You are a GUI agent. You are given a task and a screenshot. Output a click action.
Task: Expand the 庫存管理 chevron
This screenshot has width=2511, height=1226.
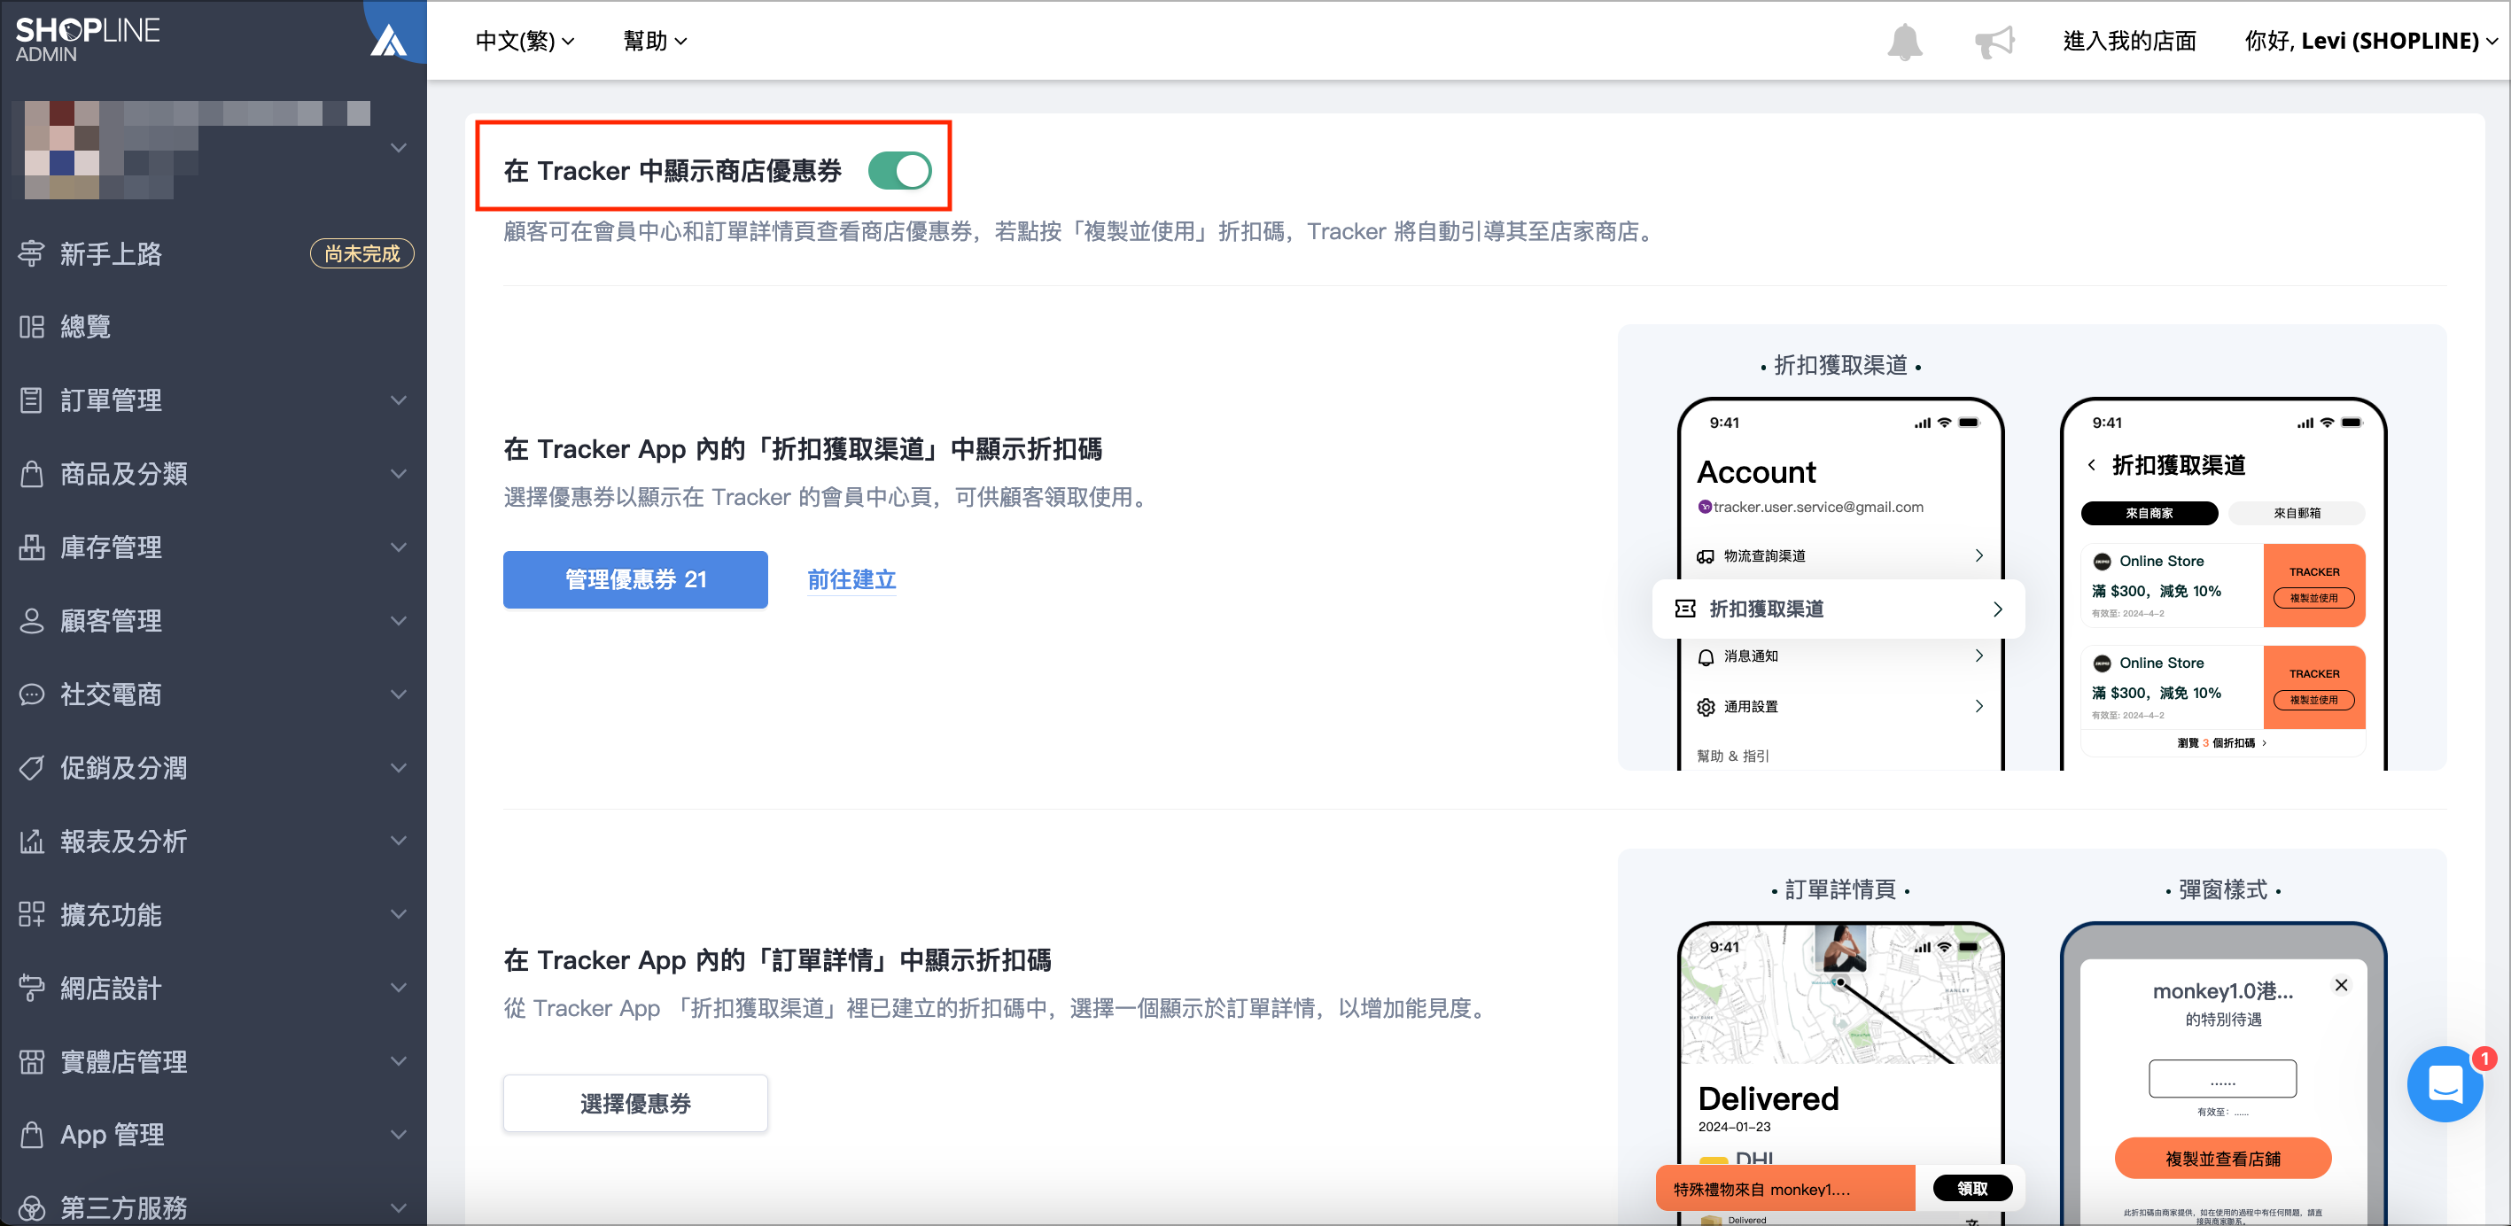[398, 547]
